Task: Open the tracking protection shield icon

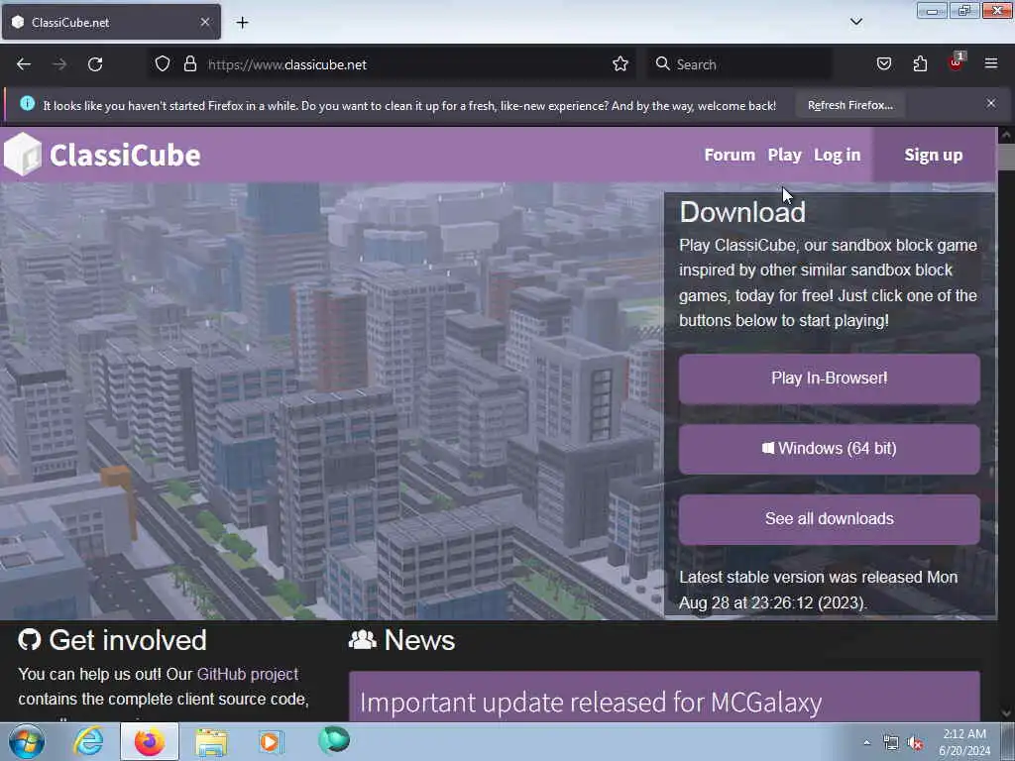Action: tap(163, 64)
